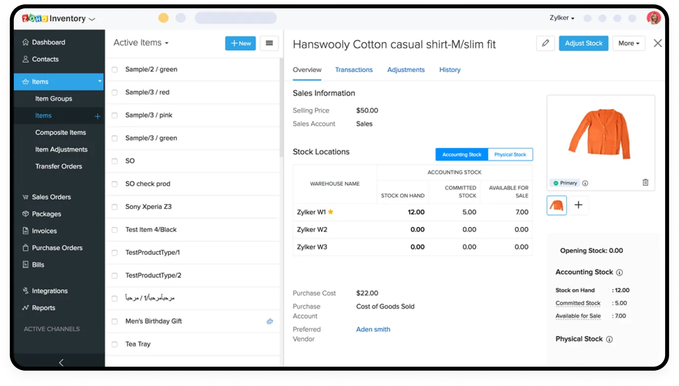The image size is (679, 386).
Task: Check the Sony Xperia Z3 checkbox
Action: pyautogui.click(x=114, y=207)
